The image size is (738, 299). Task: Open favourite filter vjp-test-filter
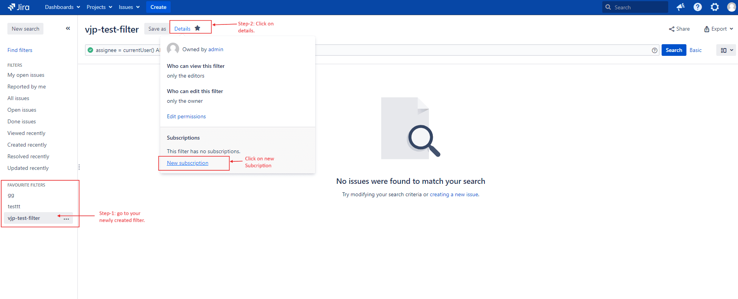(24, 218)
